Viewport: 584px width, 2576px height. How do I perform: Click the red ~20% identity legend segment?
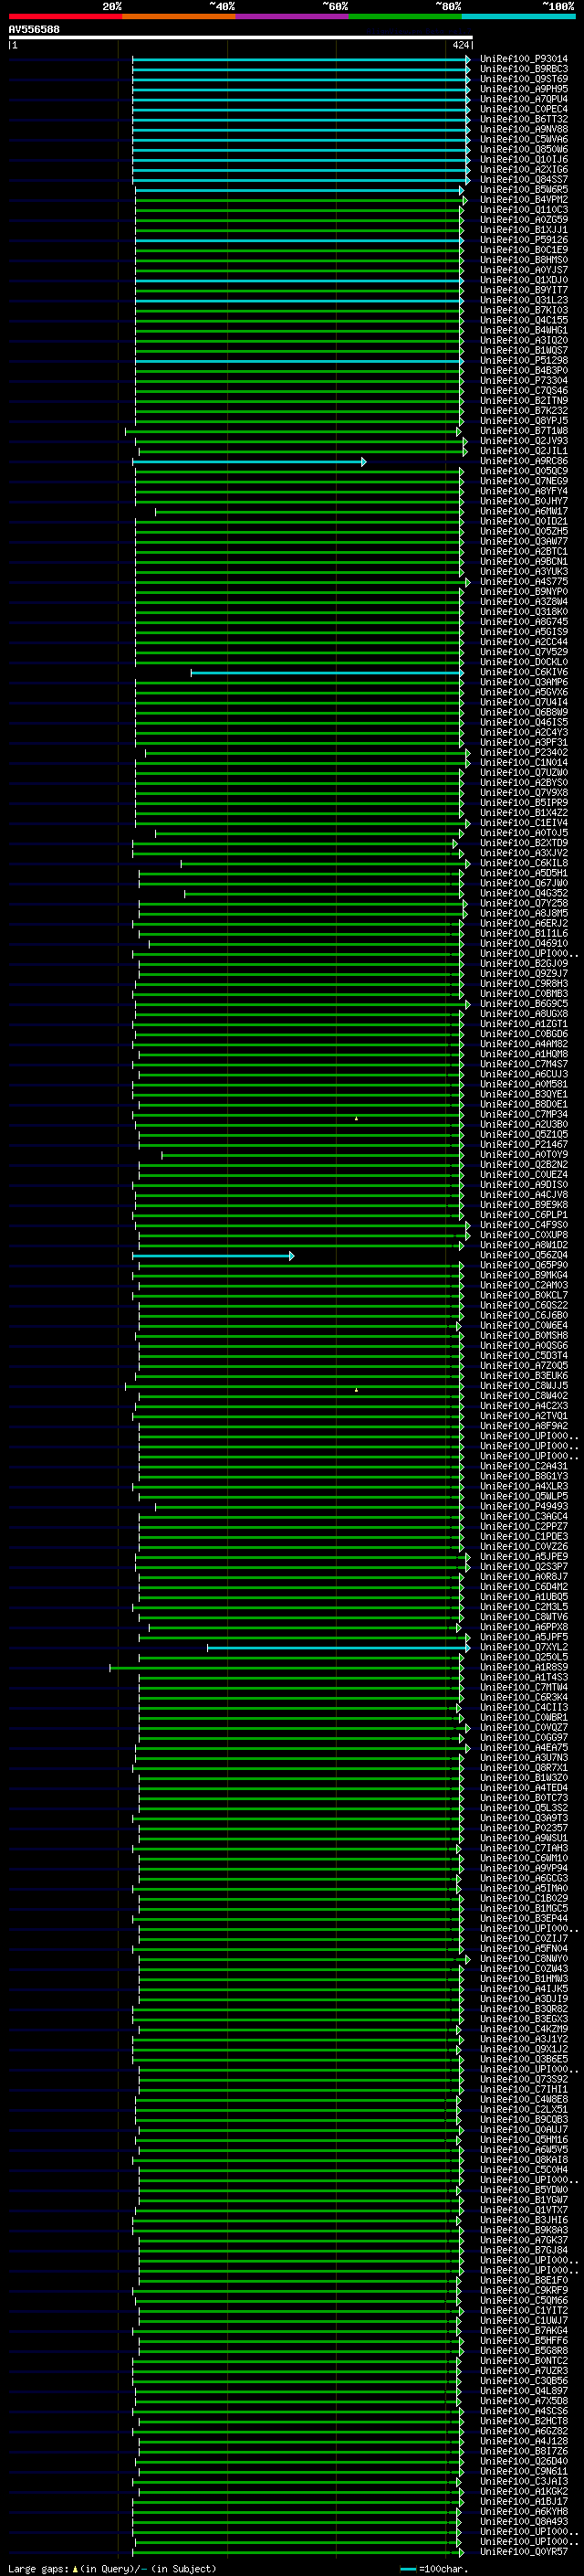[x=65, y=16]
